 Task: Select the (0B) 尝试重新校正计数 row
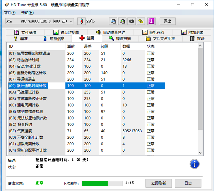87,99
